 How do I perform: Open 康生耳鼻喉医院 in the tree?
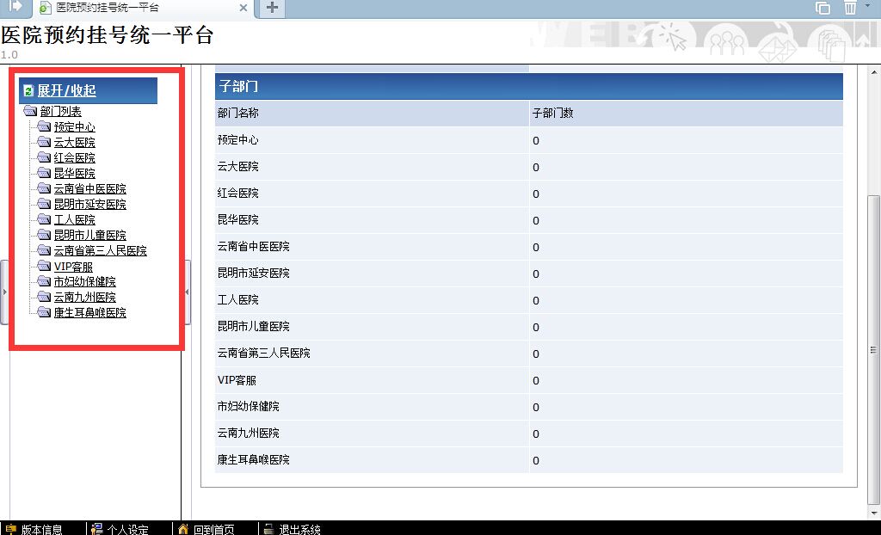89,312
